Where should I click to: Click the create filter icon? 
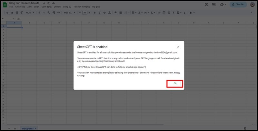coord(174,13)
